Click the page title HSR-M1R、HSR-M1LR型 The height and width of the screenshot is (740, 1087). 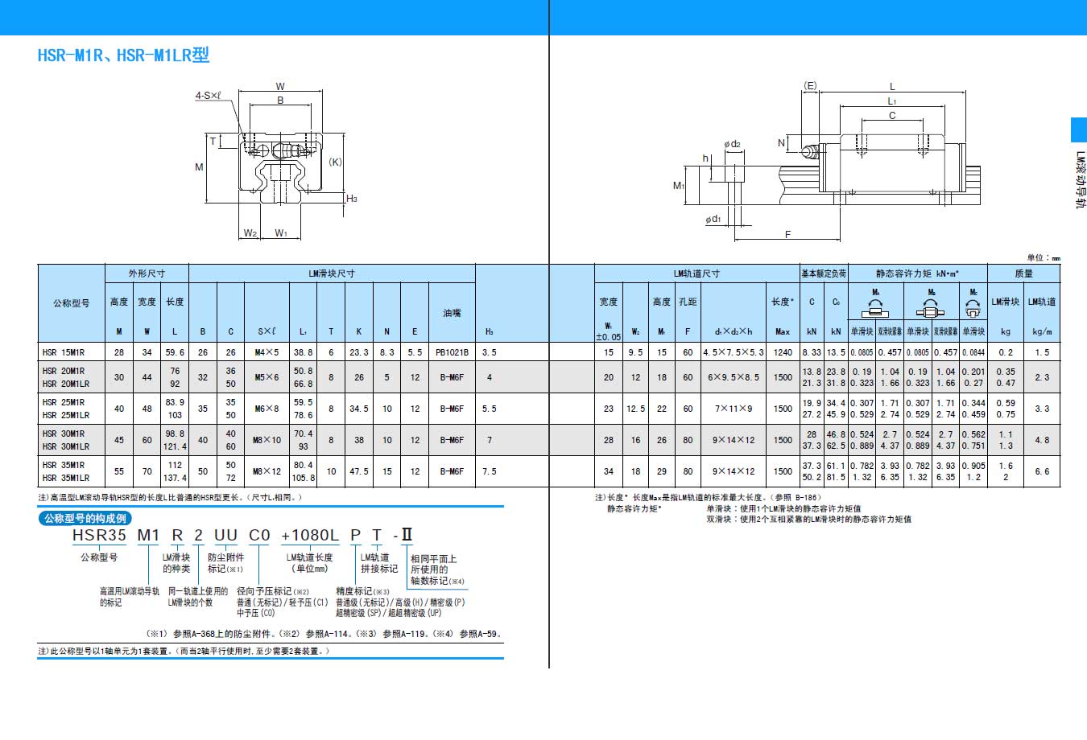pyautogui.click(x=123, y=55)
